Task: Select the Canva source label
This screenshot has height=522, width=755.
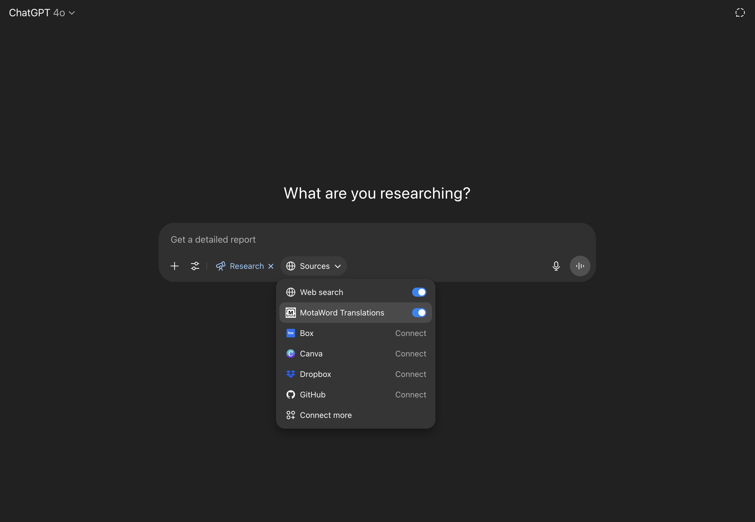Action: tap(311, 354)
